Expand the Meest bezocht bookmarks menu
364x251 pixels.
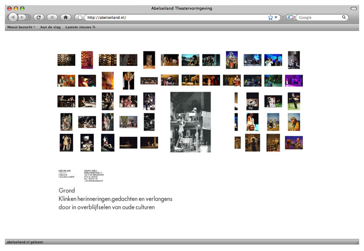pos(21,27)
